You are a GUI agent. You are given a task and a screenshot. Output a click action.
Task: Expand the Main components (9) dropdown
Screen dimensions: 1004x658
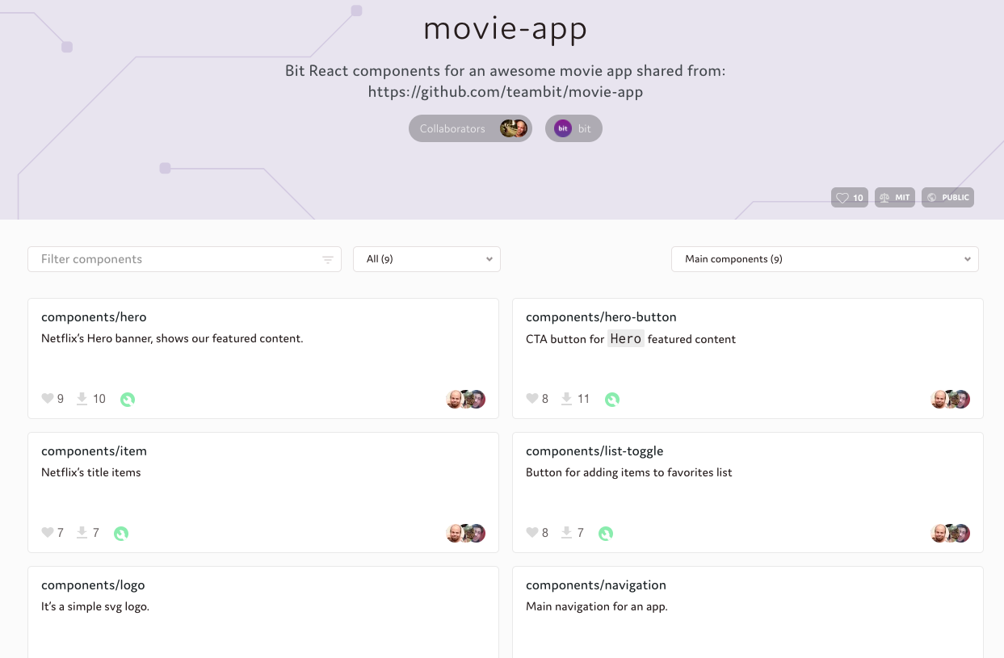tap(824, 259)
